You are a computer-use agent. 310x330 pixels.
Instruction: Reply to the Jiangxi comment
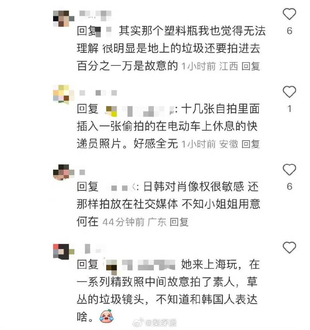pos(251,66)
